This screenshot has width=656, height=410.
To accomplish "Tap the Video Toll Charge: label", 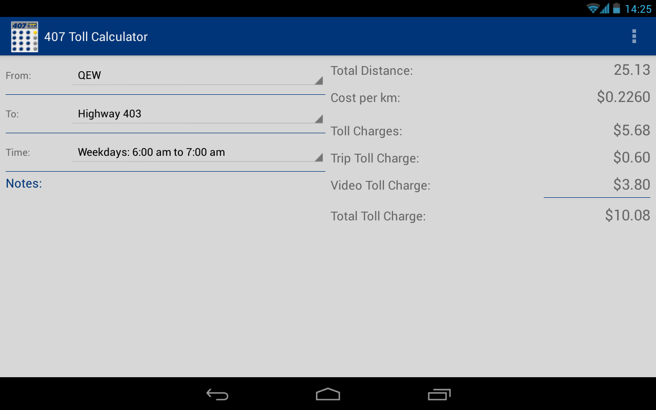I will pyautogui.click(x=380, y=186).
